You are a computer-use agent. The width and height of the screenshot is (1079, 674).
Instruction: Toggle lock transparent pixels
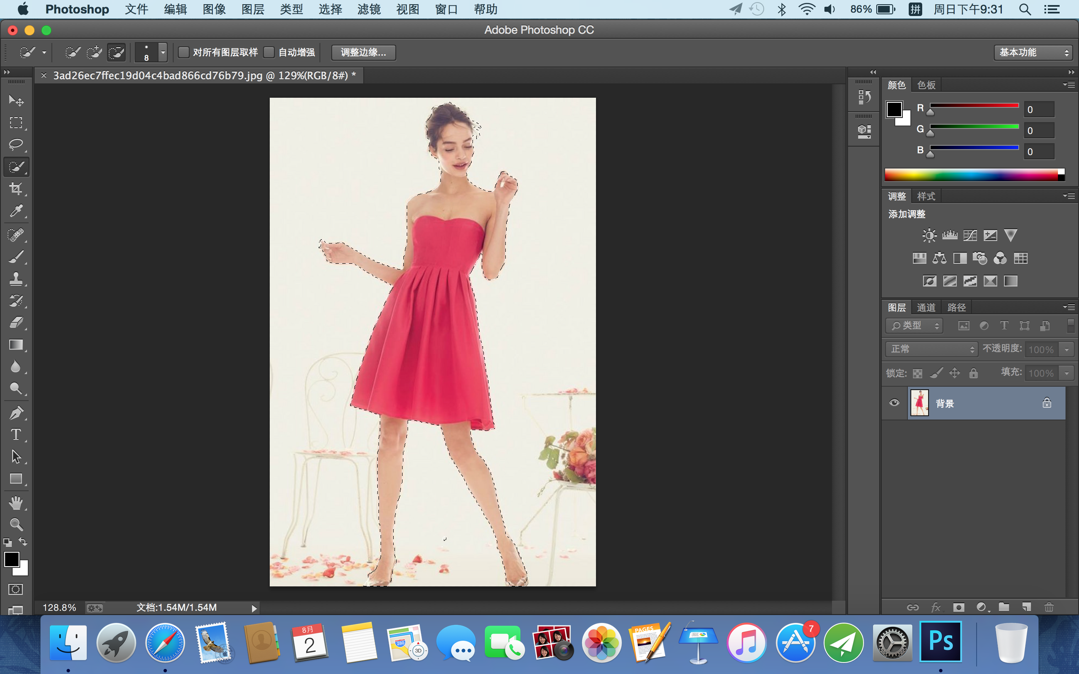click(x=917, y=374)
